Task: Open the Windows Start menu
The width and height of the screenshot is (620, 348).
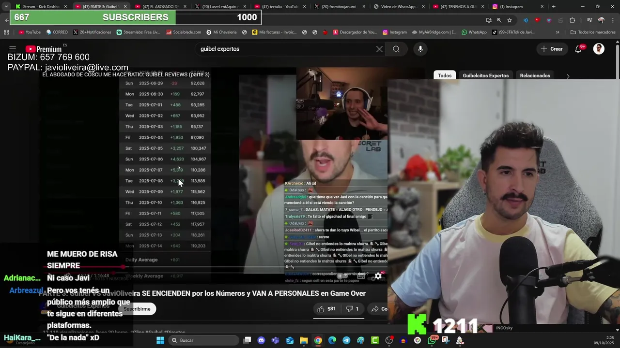Action: (160, 340)
